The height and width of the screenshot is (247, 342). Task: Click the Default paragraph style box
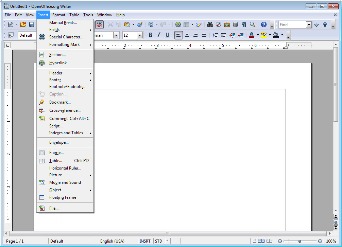(28, 35)
